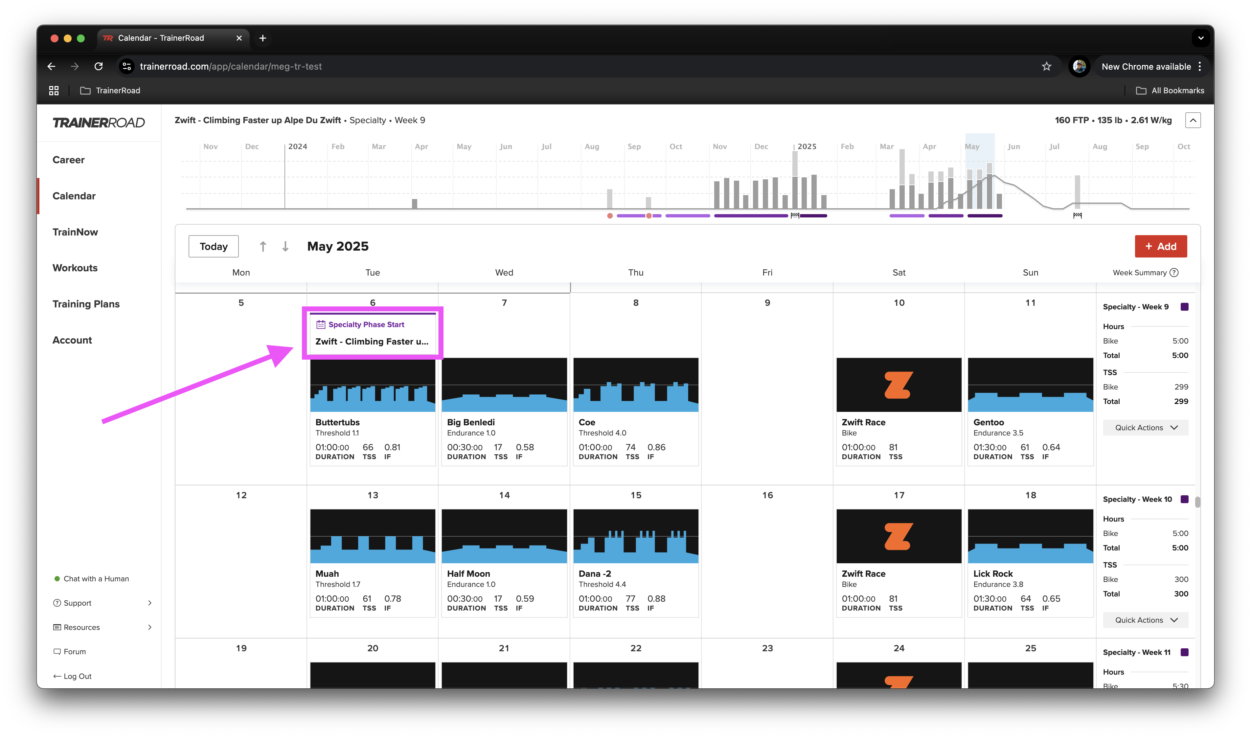The height and width of the screenshot is (737, 1251).
Task: Click Log Out
Action: 78,676
